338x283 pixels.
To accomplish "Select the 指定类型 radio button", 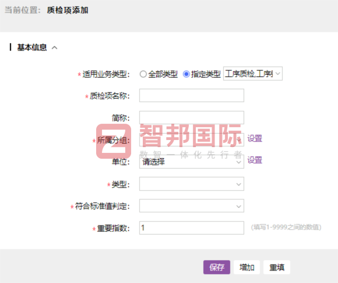I will click(x=186, y=74).
